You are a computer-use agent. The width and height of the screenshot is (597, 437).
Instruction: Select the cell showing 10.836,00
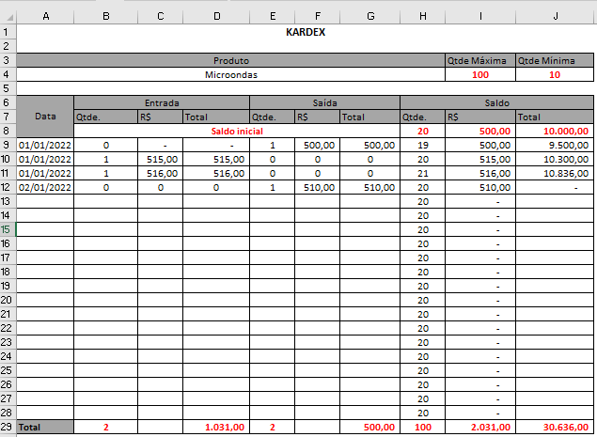coord(555,173)
